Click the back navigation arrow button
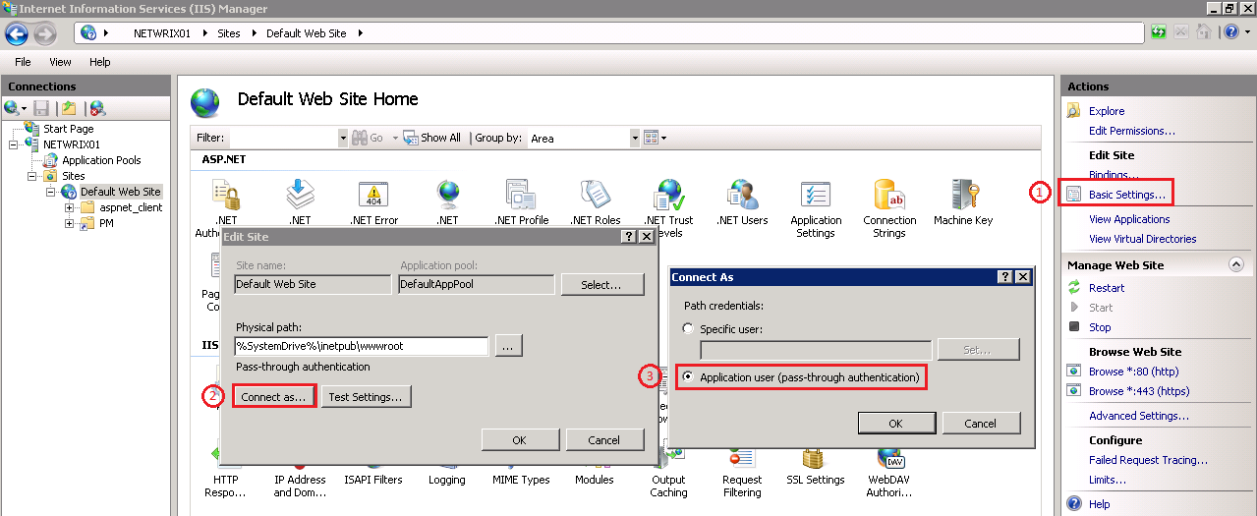 point(17,33)
